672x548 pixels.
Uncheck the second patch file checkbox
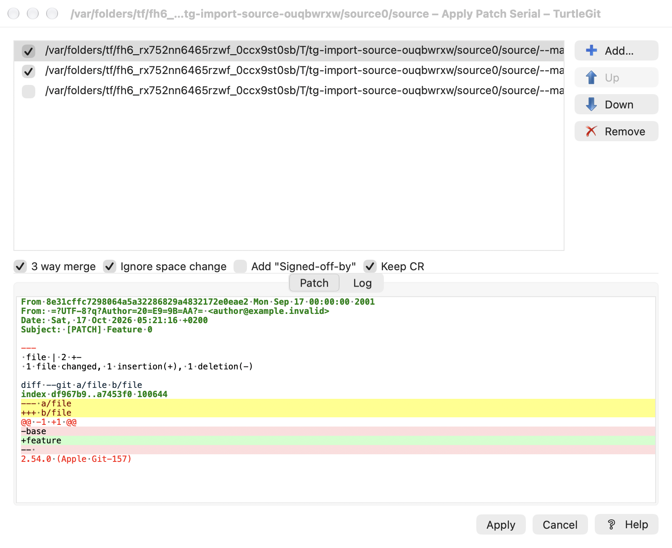point(29,71)
